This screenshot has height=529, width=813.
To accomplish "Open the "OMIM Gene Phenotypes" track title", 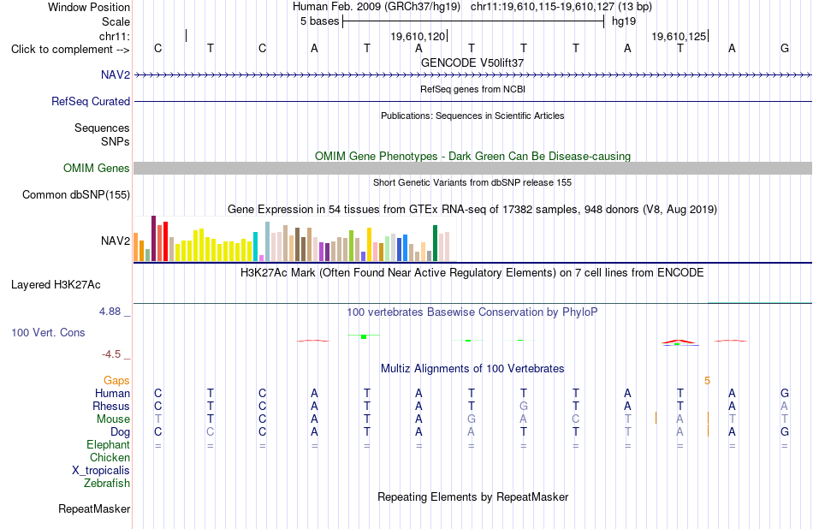I will (x=472, y=156).
